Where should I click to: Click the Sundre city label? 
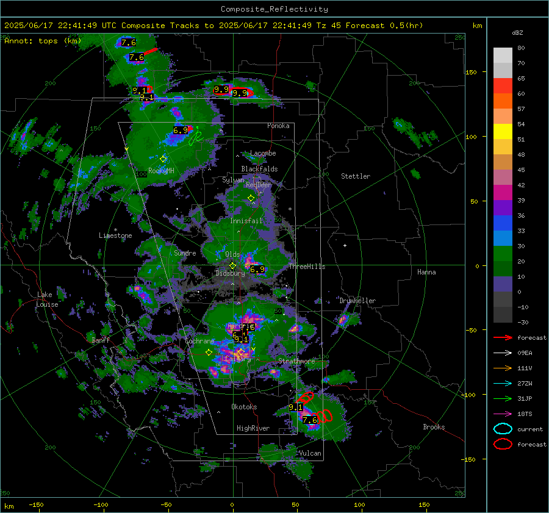[185, 253]
